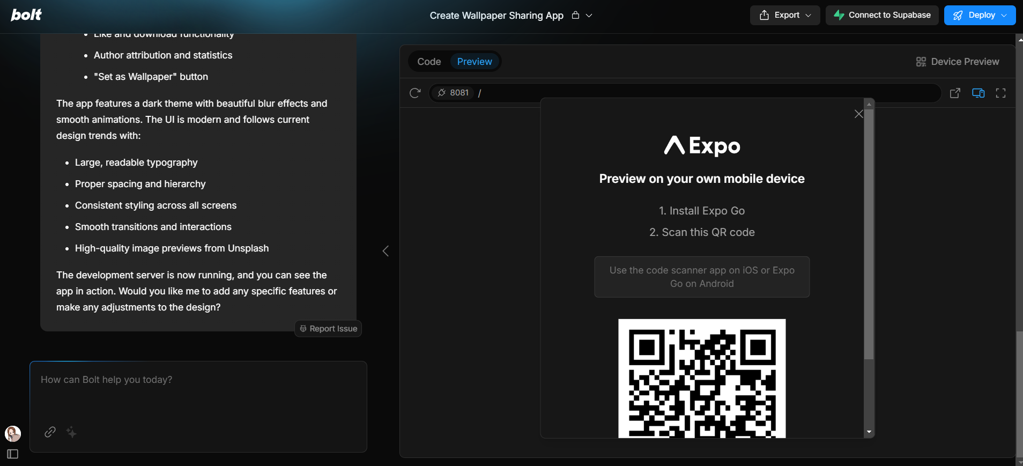The height and width of the screenshot is (466, 1023).
Task: Toggle responsive device mode icon
Action: (x=978, y=93)
